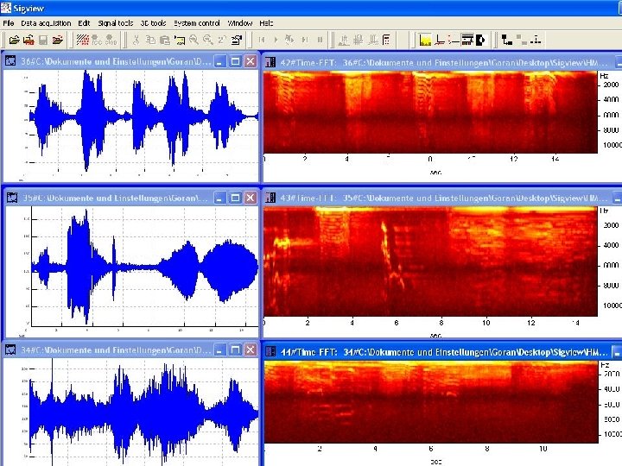This screenshot has height=466, width=622.
Task: Click the red axis lines icon
Action: pyautogui.click(x=440, y=40)
